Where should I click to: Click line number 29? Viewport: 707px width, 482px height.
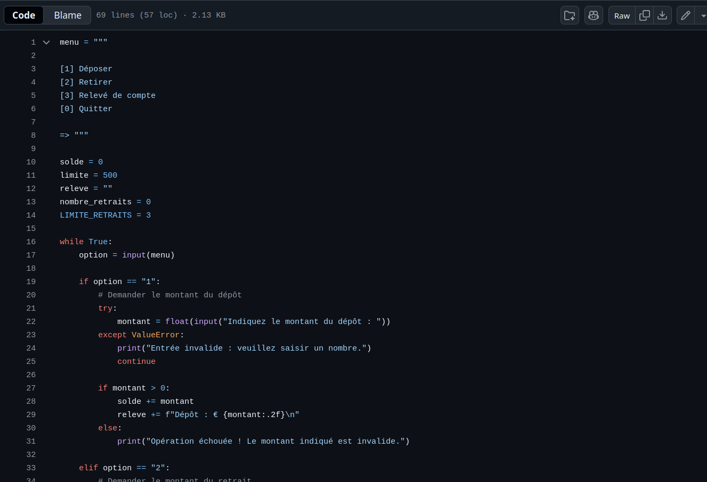pyautogui.click(x=31, y=415)
